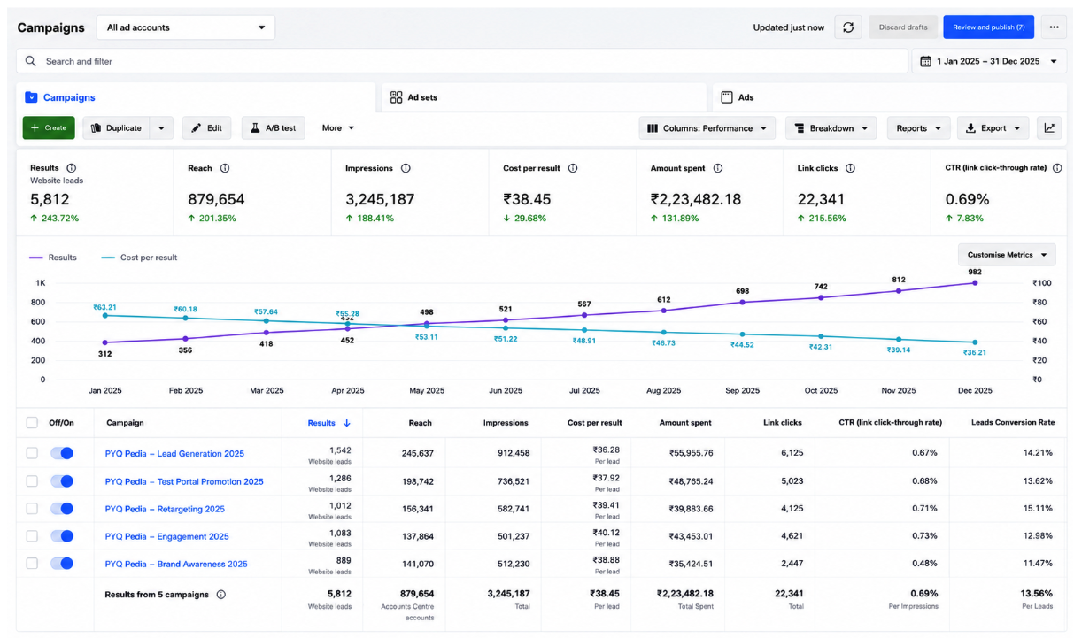Click the green Create button
The height and width of the screenshot is (638, 1074).
pos(49,128)
